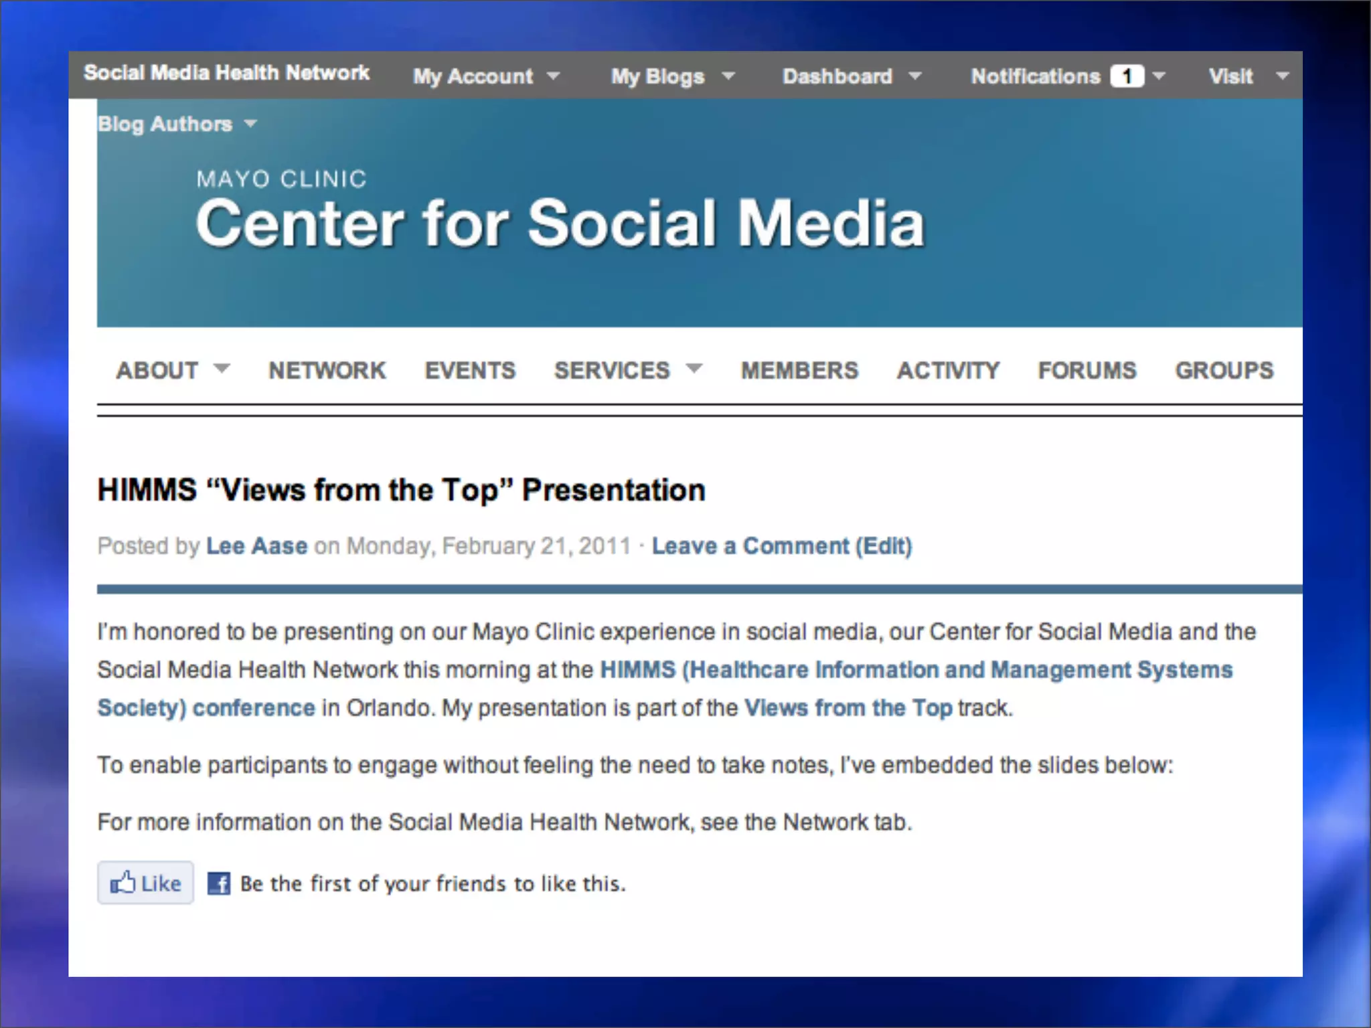Open the notifications count badge

pyautogui.click(x=1127, y=76)
